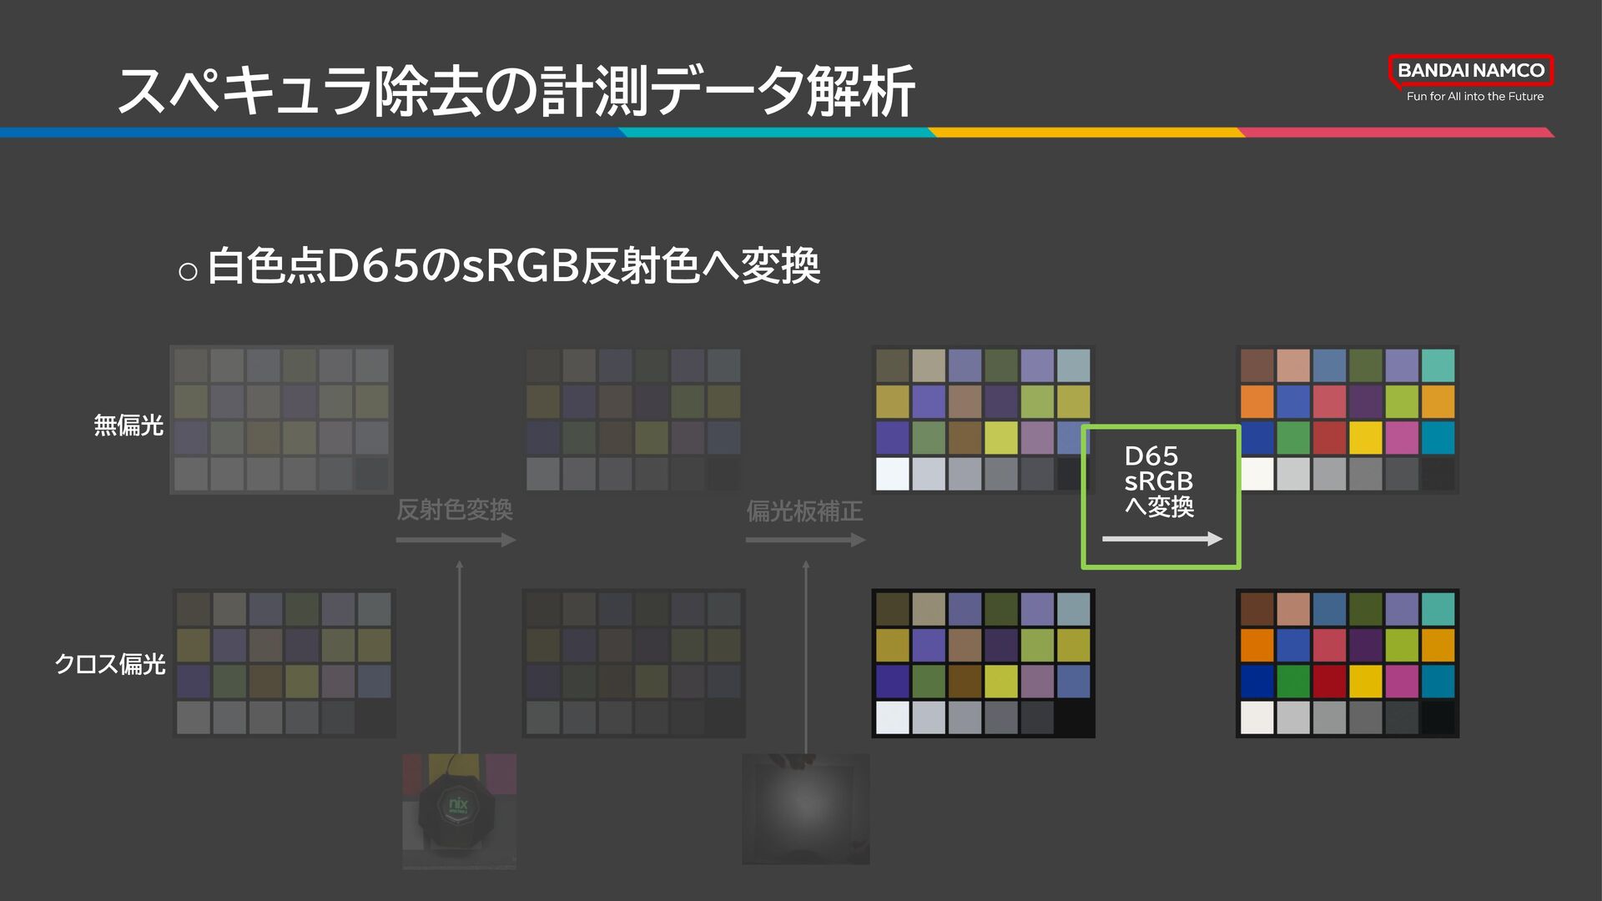The height and width of the screenshot is (901, 1602).
Task: Click the Fun for All into the Future tagline
Action: click(1474, 97)
